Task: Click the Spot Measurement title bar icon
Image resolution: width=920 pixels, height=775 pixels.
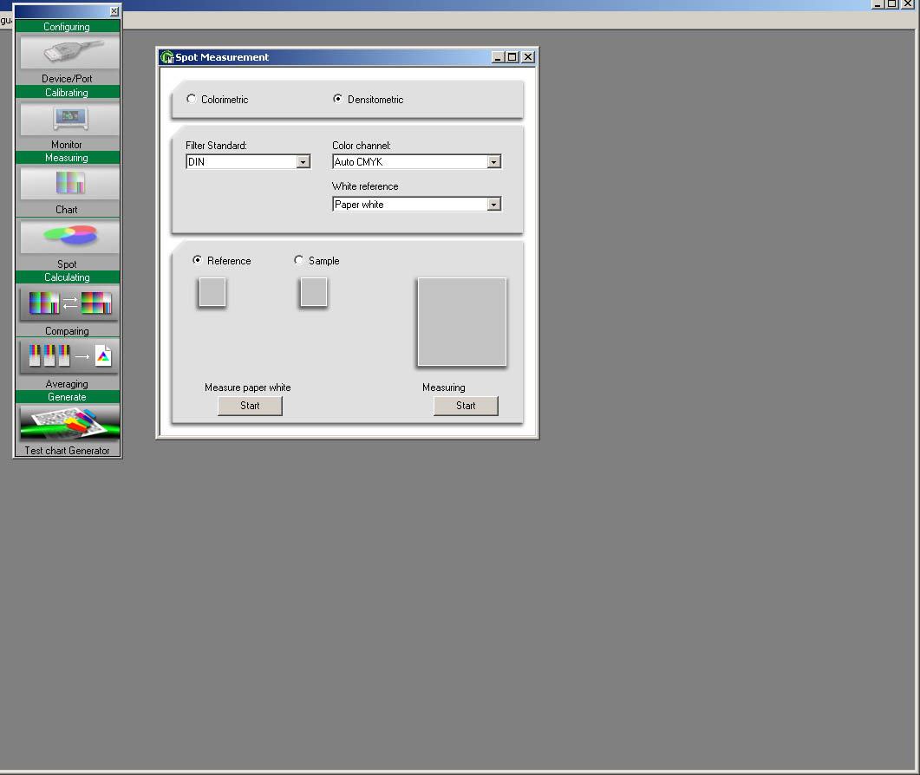Action: [x=167, y=57]
